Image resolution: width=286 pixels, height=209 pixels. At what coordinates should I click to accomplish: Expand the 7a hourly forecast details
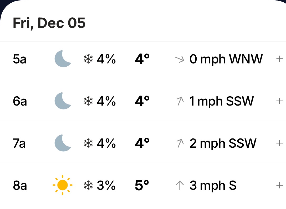tap(279, 143)
